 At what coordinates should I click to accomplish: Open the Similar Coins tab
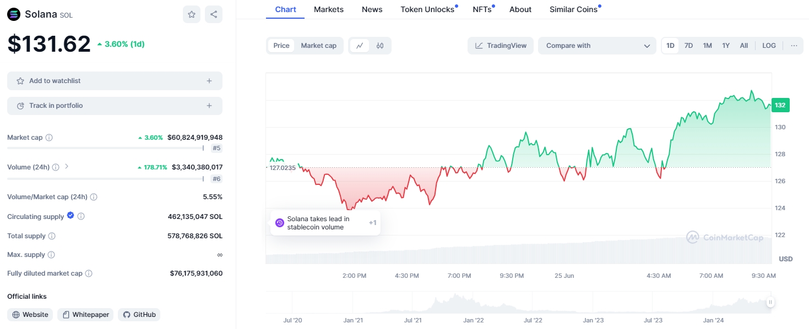[x=574, y=9]
